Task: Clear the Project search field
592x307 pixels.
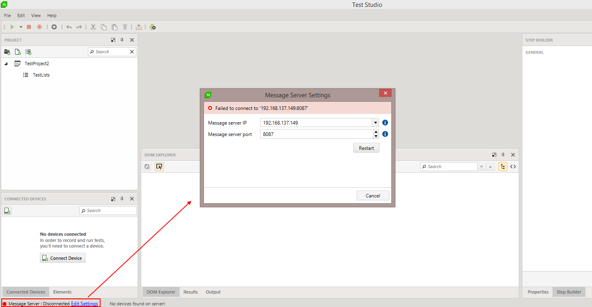Action: coord(132,52)
